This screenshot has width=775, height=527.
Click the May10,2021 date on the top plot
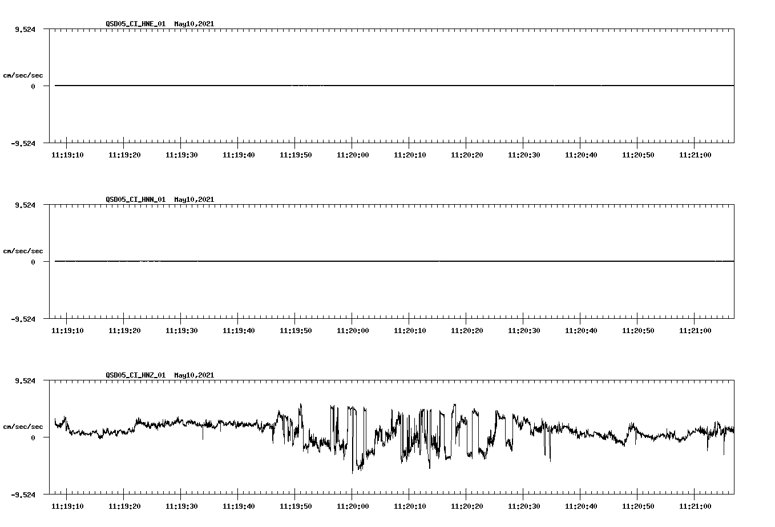coord(194,24)
